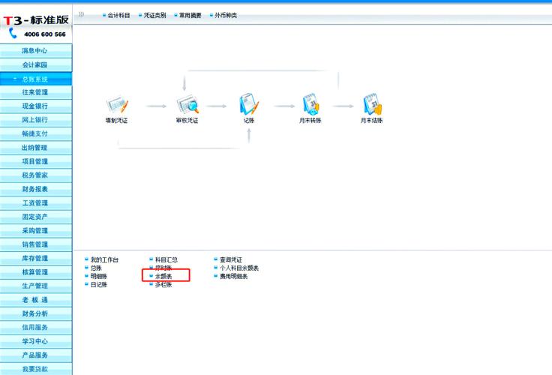Click the triple-chevron icon on top bar

tap(81, 14)
